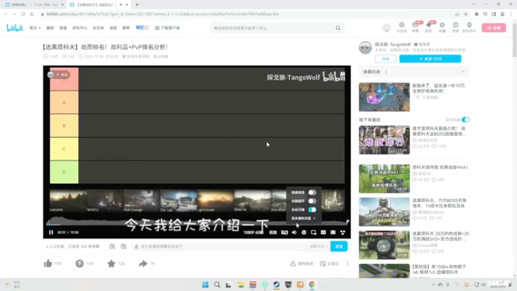The image size is (517, 291).
Task: Open the 难度排行 recommended video thumbnail
Action: [x=384, y=140]
